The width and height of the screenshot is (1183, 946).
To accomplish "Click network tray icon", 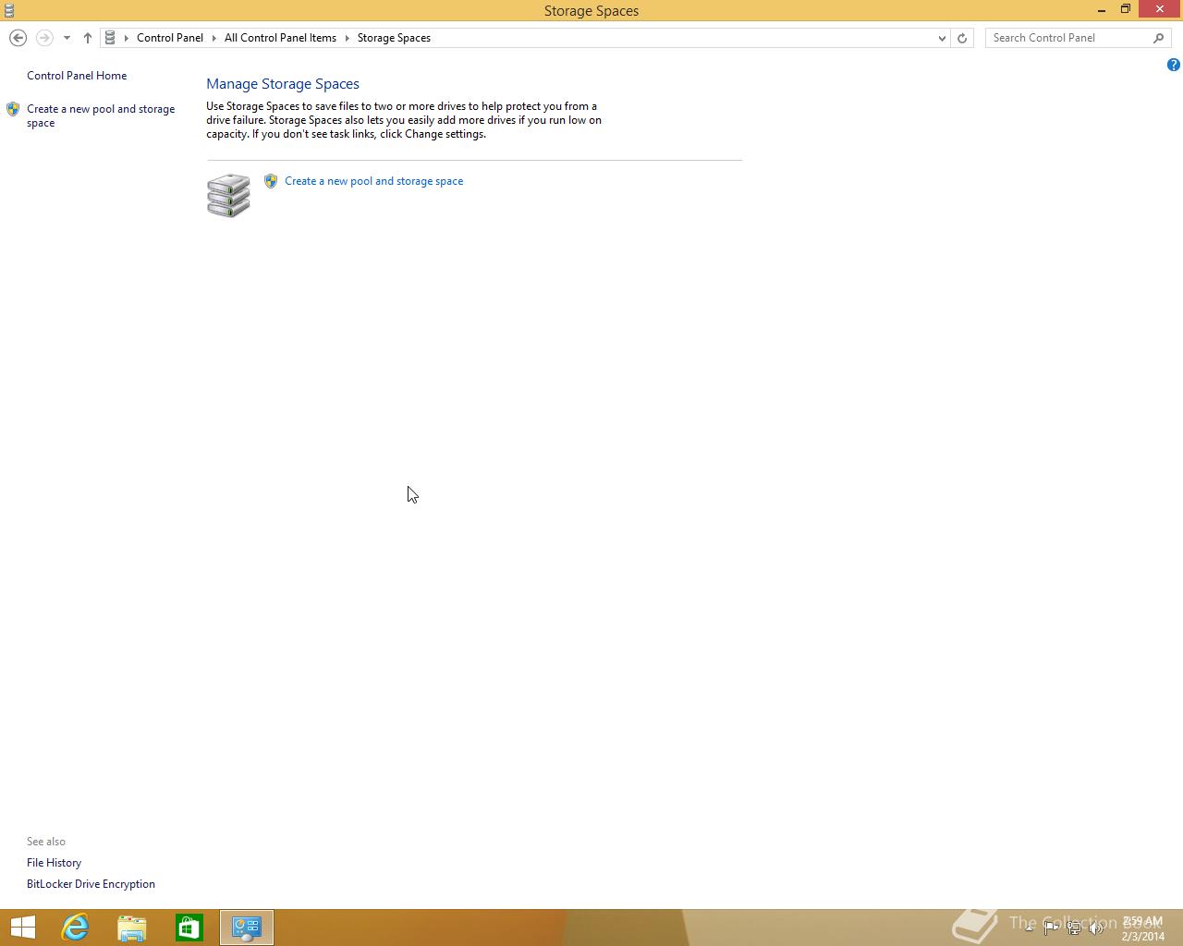I will [x=1074, y=928].
